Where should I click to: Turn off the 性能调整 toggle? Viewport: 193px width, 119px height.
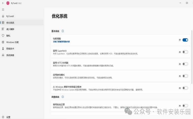coord(185,40)
